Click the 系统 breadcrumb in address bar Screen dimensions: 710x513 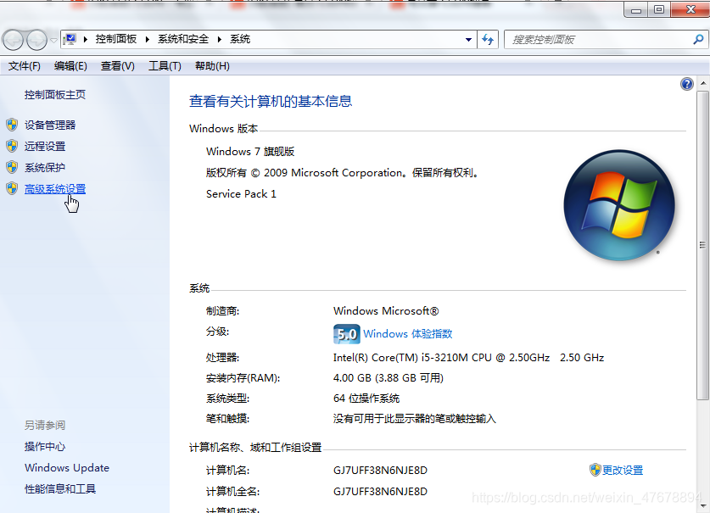(240, 39)
